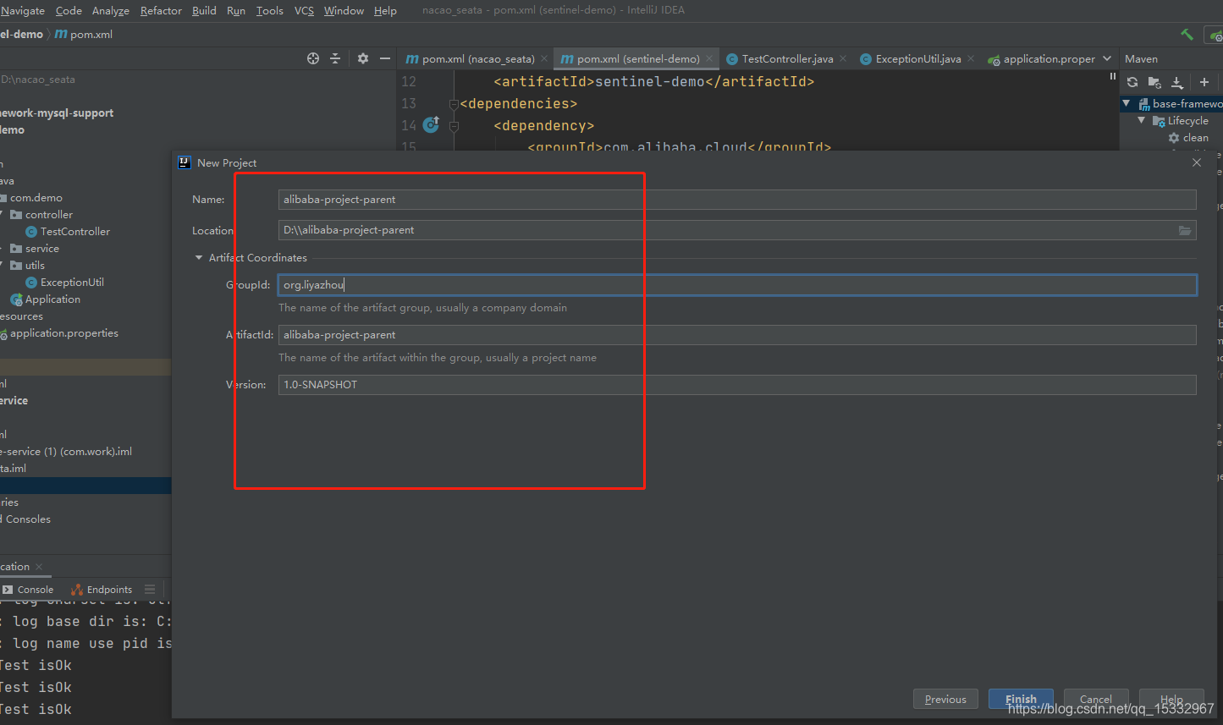Collapse base-framework Maven node
The width and height of the screenshot is (1223, 725).
click(x=1127, y=103)
